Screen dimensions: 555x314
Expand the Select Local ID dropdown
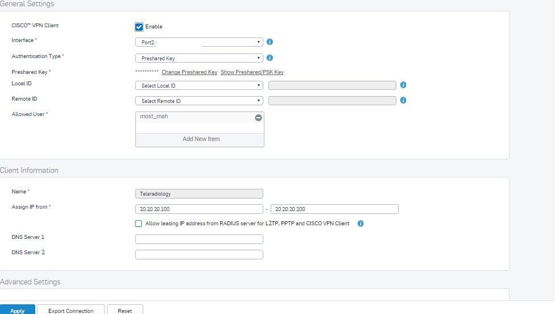click(x=199, y=85)
